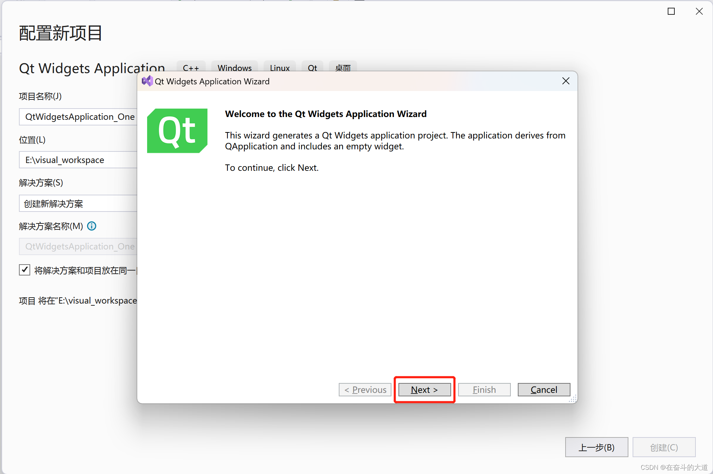Click the Finish button

coord(484,390)
